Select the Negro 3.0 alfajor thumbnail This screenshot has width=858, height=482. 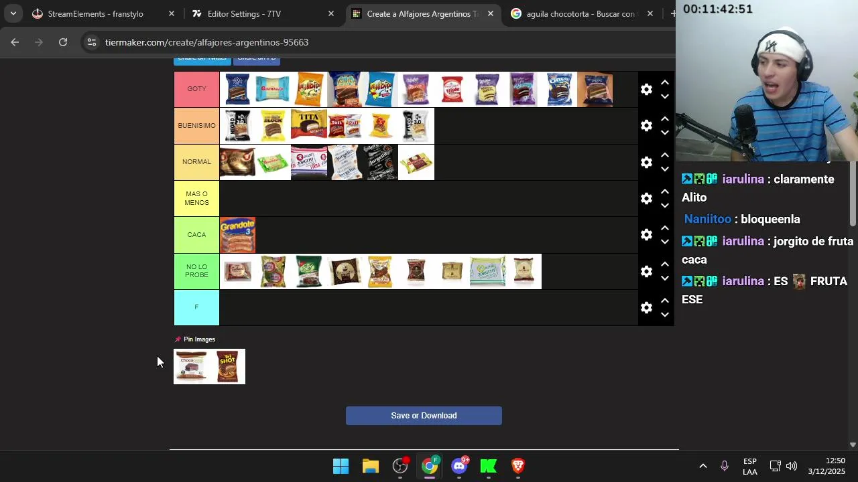237,126
